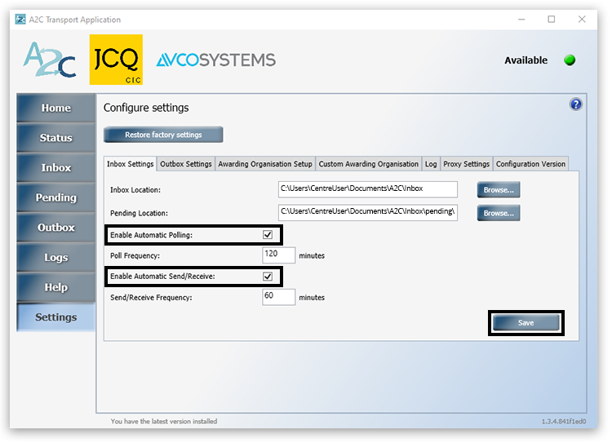Go to the Home sidebar page
Image resolution: width=612 pixels, height=443 pixels.
(55, 109)
